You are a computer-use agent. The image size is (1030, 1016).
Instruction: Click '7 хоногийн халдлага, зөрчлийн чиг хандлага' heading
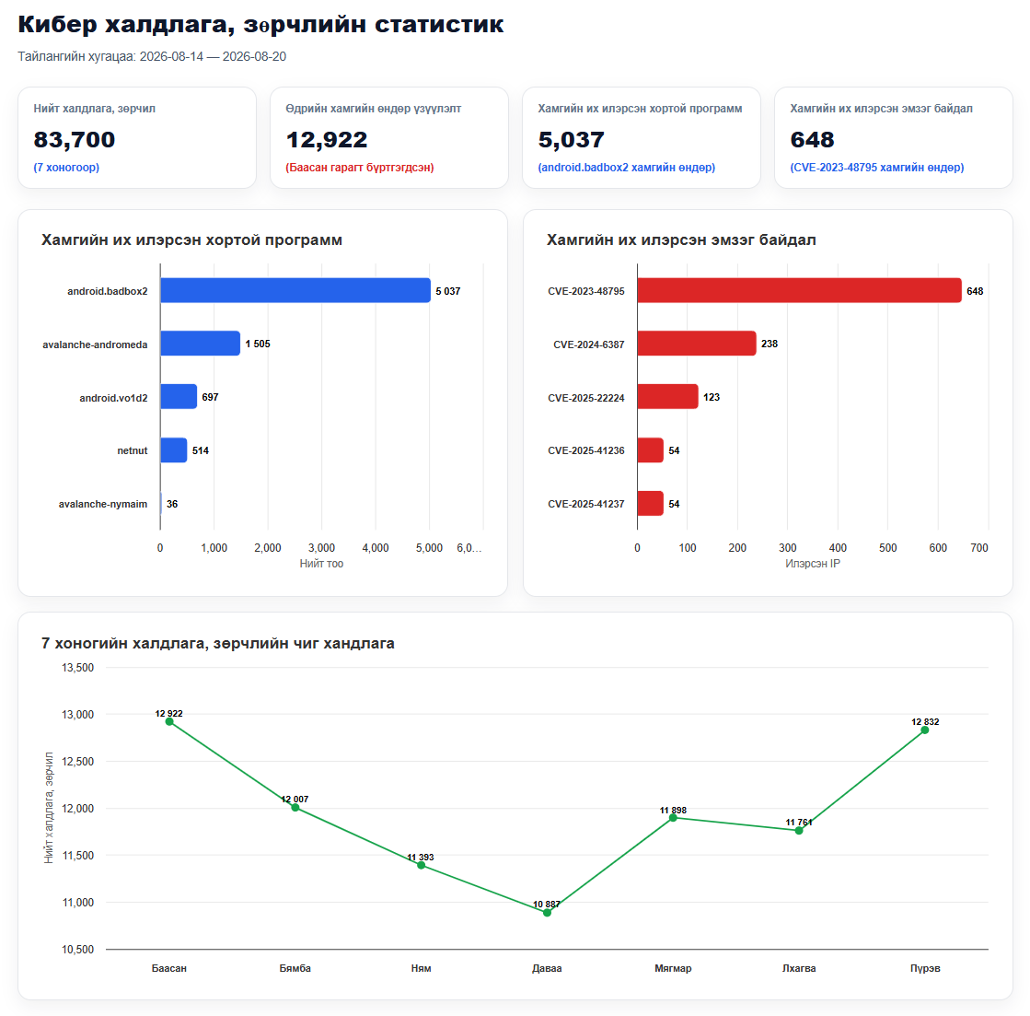218,643
